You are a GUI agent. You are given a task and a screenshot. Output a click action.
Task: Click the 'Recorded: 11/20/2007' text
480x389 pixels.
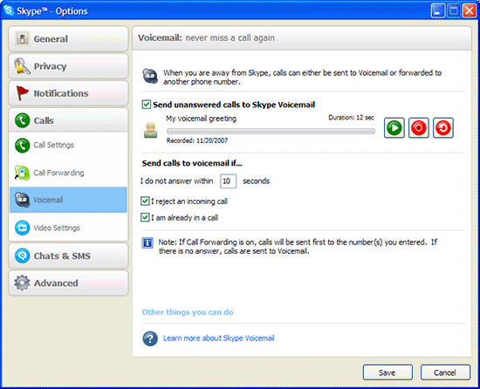(197, 140)
